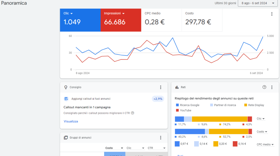
Task: Click the YouTube legend swatch
Action: point(177,111)
